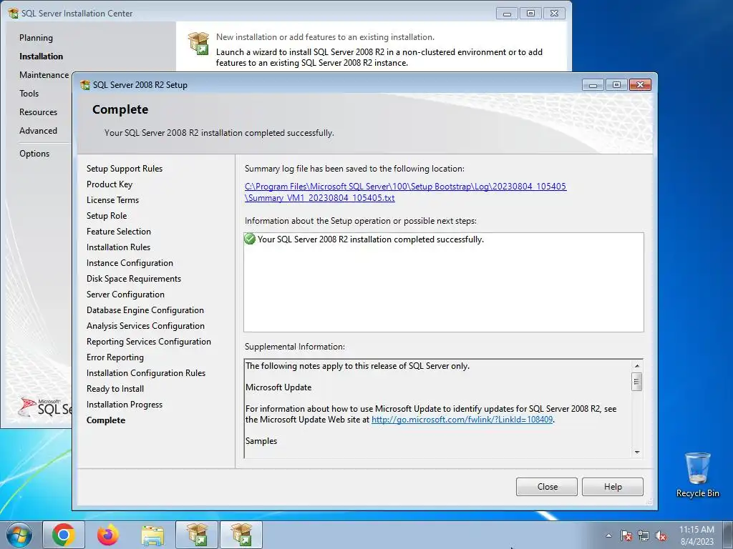The width and height of the screenshot is (733, 549).
Task: Click the Server Configuration step
Action: [125, 295]
